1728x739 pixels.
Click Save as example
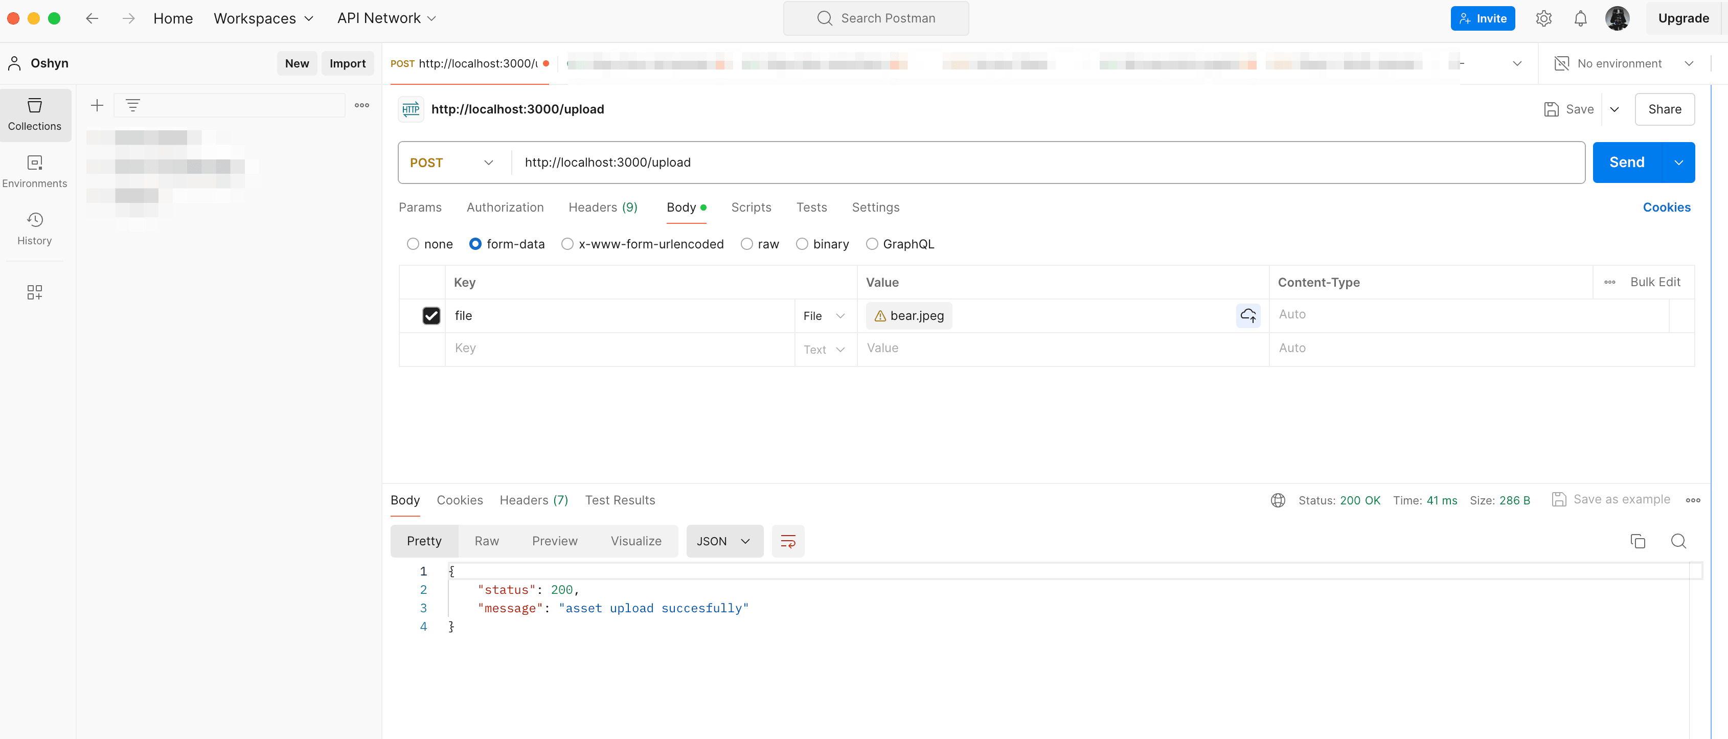click(x=1610, y=500)
